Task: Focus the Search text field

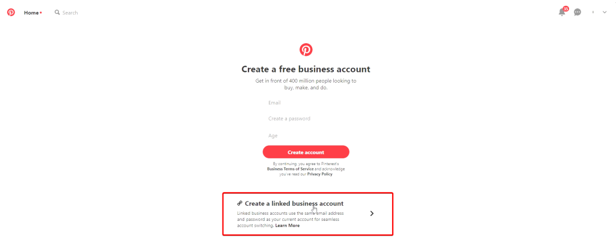Action: [x=70, y=13]
